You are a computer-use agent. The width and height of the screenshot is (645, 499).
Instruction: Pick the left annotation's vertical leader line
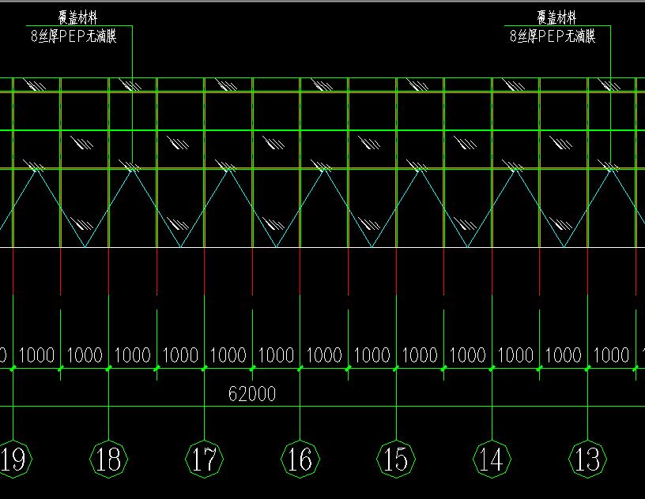pos(132,51)
